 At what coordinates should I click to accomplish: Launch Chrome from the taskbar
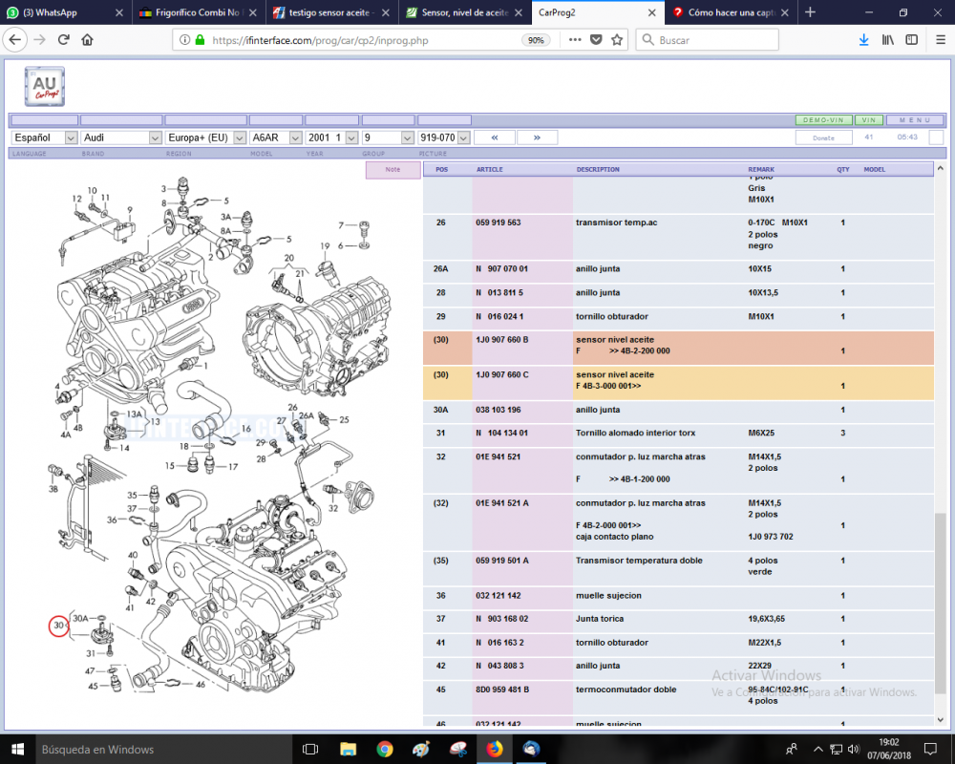pos(384,749)
